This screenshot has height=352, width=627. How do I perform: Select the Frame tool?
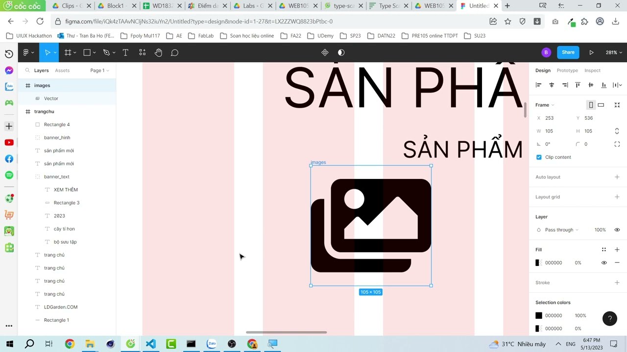click(68, 52)
